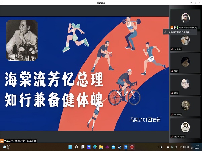Click the red app icon in taskbar
The width and height of the screenshot is (202, 151).
[132, 147]
